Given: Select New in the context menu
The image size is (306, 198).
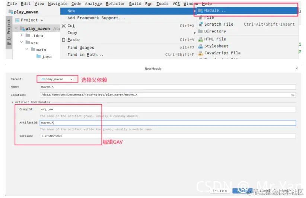Looking at the screenshot, I should pos(128,11).
